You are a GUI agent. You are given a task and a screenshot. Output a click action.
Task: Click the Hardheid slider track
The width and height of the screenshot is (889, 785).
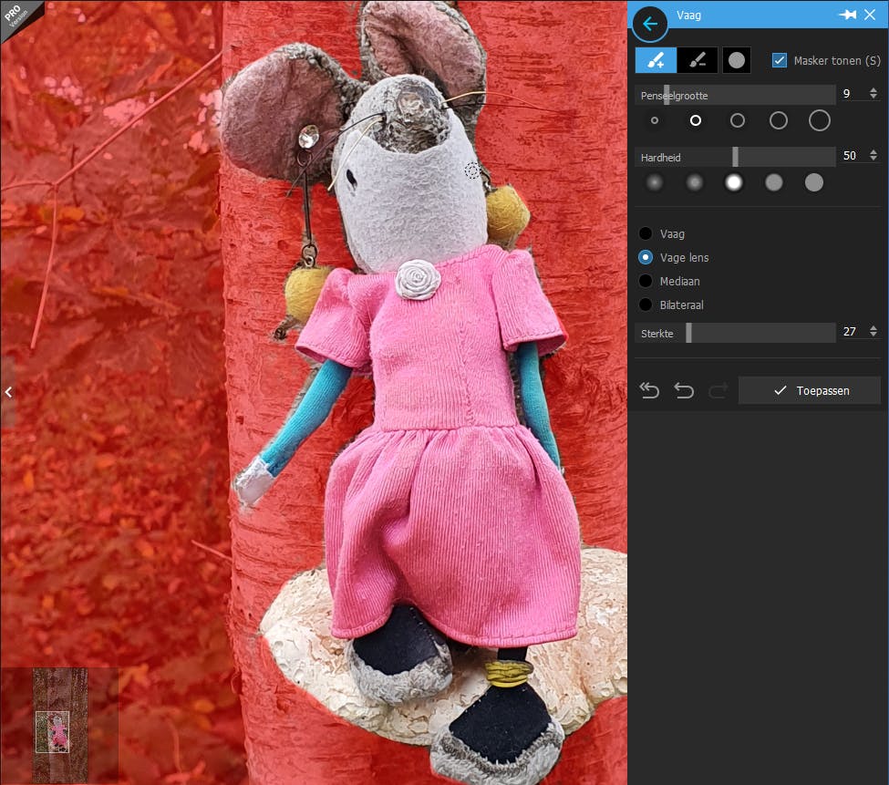[x=735, y=157]
